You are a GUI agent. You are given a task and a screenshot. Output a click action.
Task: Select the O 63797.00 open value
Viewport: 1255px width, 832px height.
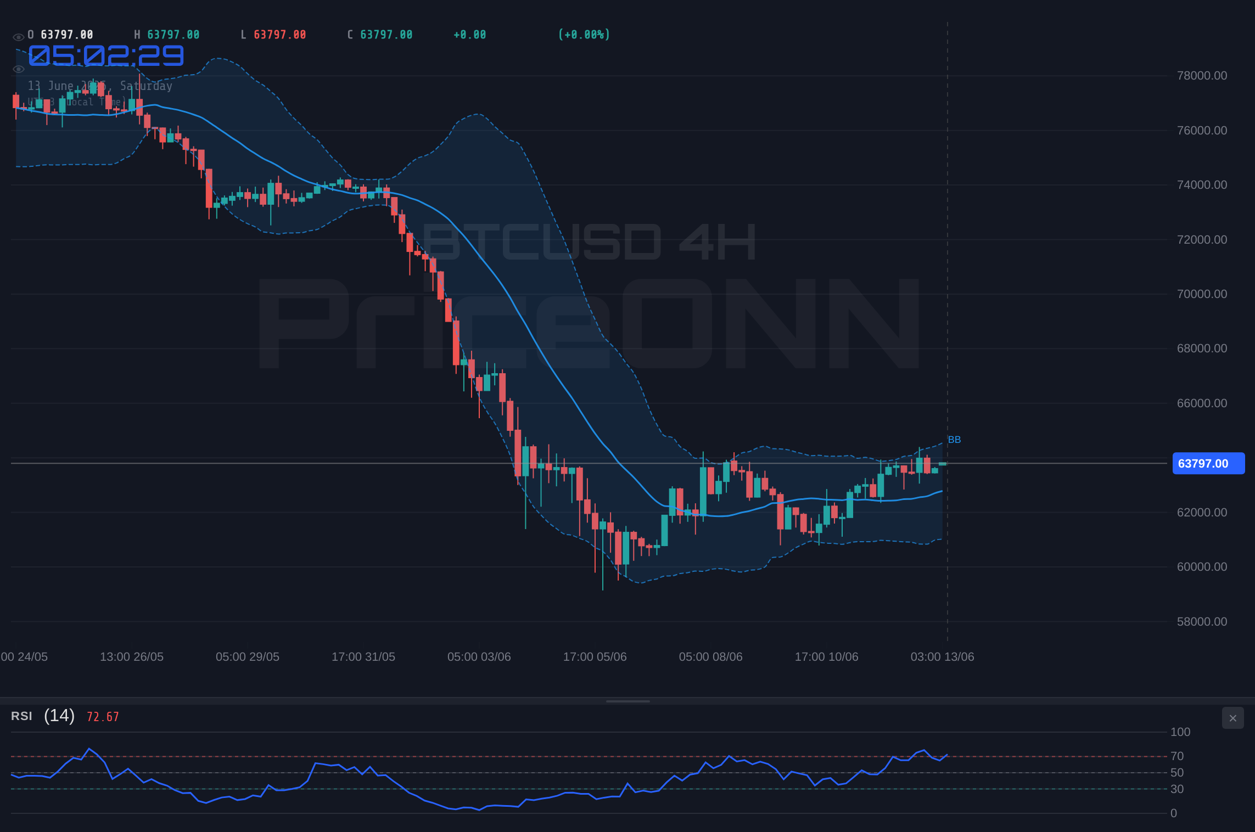(60, 35)
